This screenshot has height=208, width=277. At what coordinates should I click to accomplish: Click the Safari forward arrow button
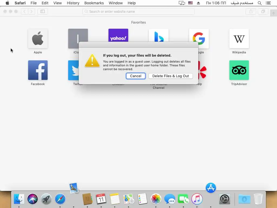coord(31,11)
